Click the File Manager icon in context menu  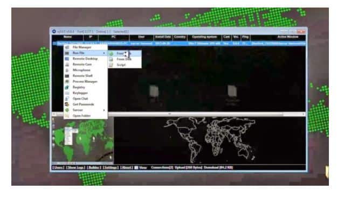[x=67, y=47]
